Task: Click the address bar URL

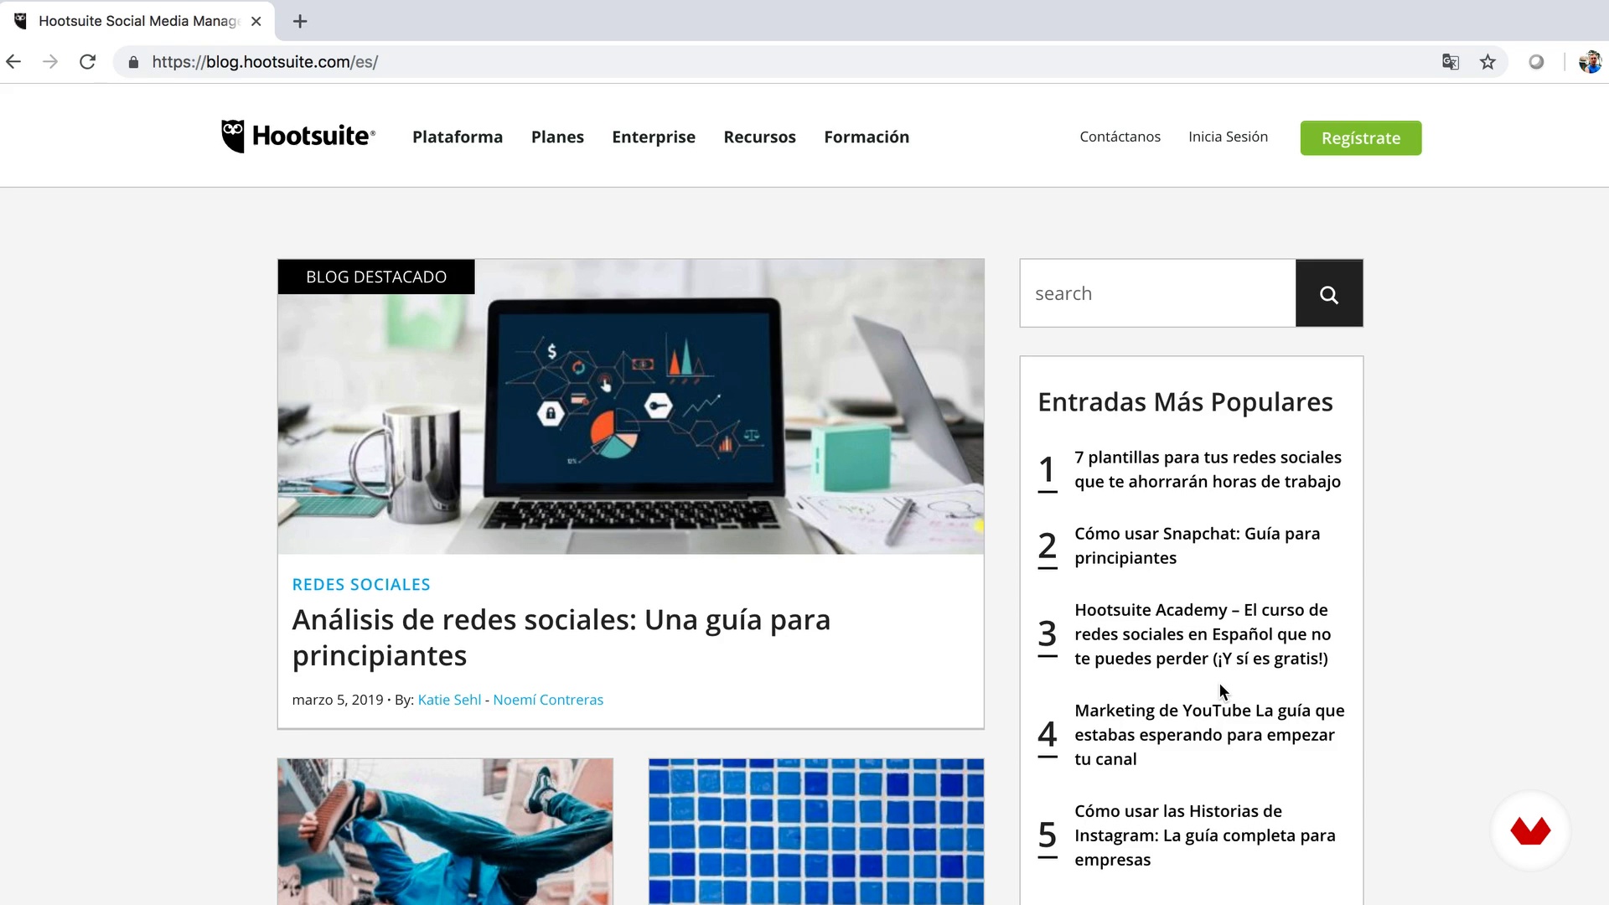Action: [265, 62]
